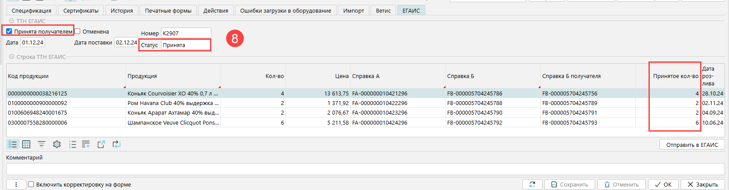729x190 pixels.
Task: Confirm with the OK button
Action: [x=663, y=184]
